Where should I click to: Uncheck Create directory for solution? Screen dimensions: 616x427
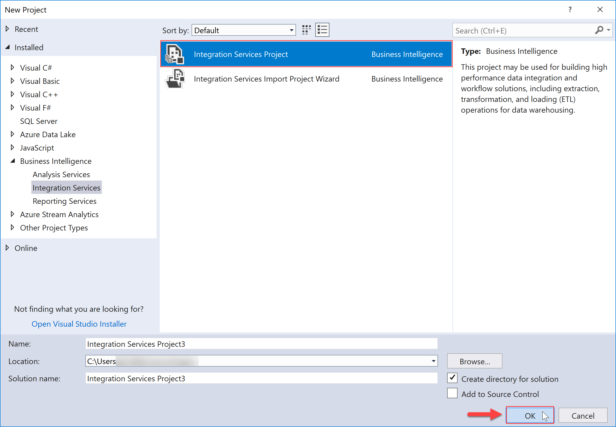[x=452, y=378]
